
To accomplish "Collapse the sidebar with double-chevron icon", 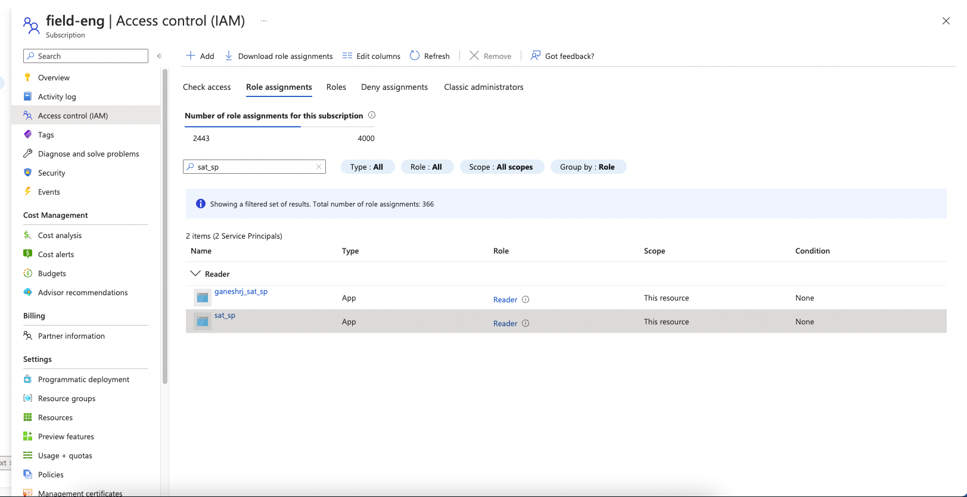I will pos(160,56).
